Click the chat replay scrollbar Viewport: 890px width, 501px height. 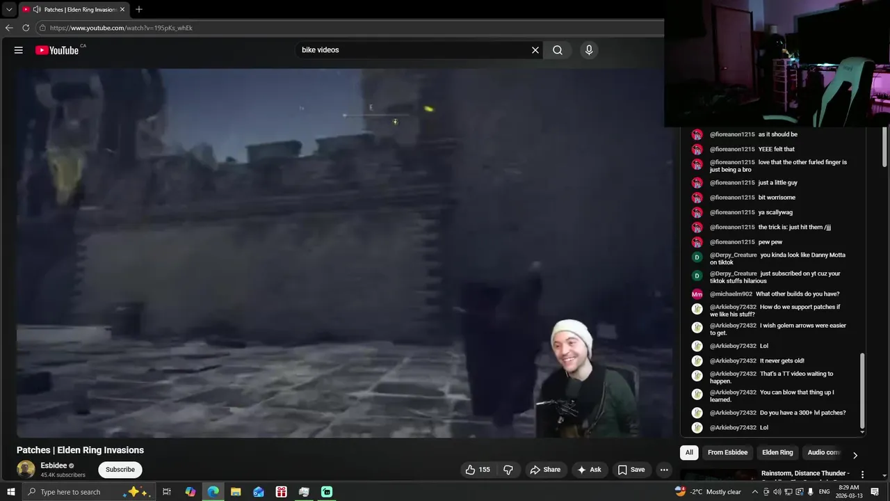(x=862, y=391)
